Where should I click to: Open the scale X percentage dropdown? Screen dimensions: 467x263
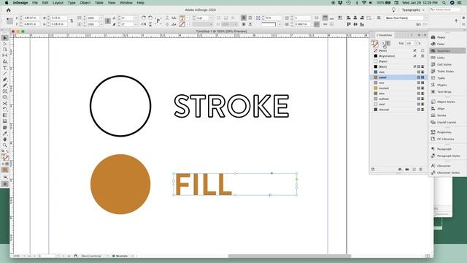pyautogui.click(x=101, y=18)
